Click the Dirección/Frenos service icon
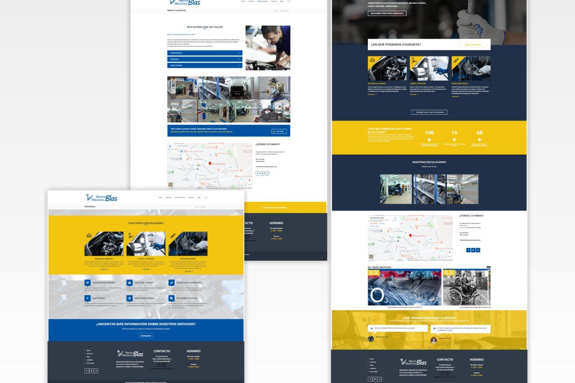The height and width of the screenshot is (383, 575). pos(129,282)
